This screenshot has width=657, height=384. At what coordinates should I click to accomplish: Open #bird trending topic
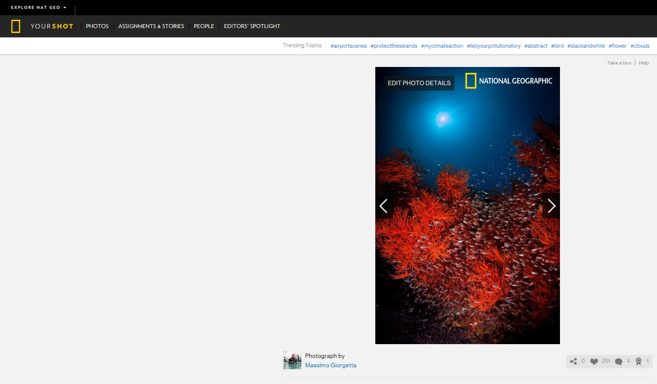(557, 46)
